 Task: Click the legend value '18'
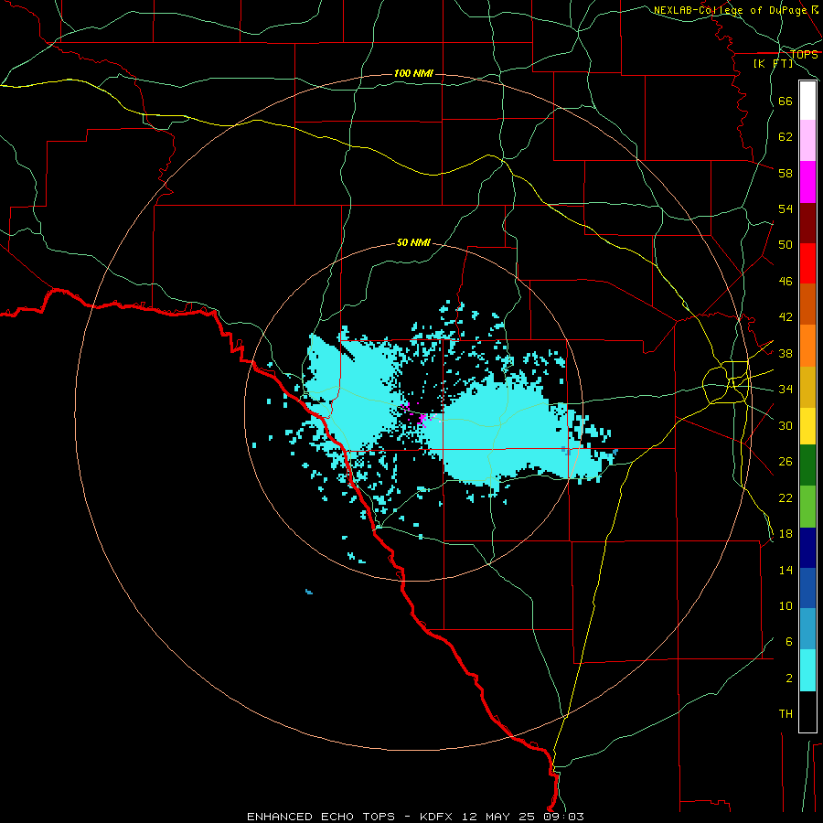(x=786, y=534)
